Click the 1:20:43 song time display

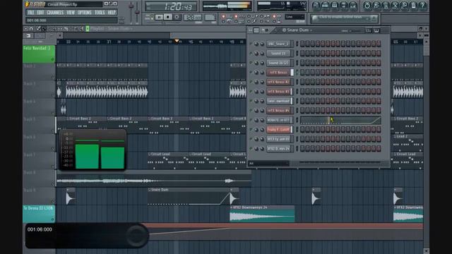(171, 6)
